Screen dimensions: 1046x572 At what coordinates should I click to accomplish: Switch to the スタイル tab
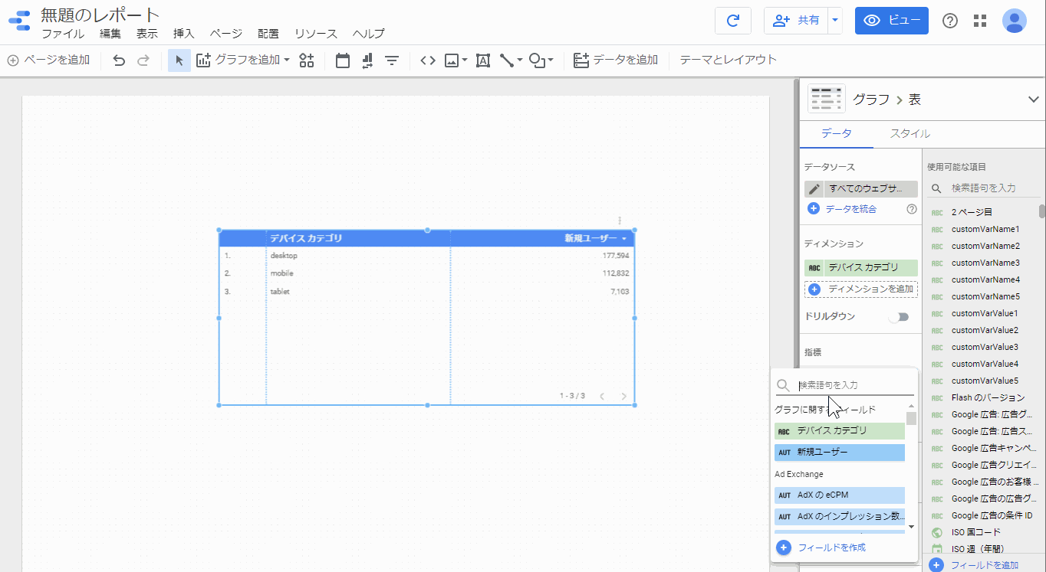tap(910, 133)
